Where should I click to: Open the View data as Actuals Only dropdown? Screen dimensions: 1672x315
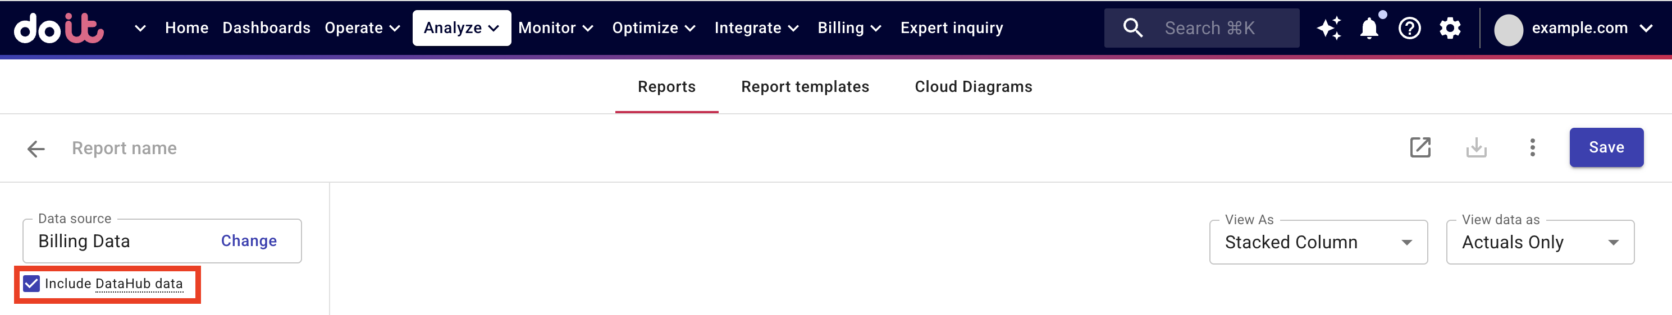[1539, 242]
